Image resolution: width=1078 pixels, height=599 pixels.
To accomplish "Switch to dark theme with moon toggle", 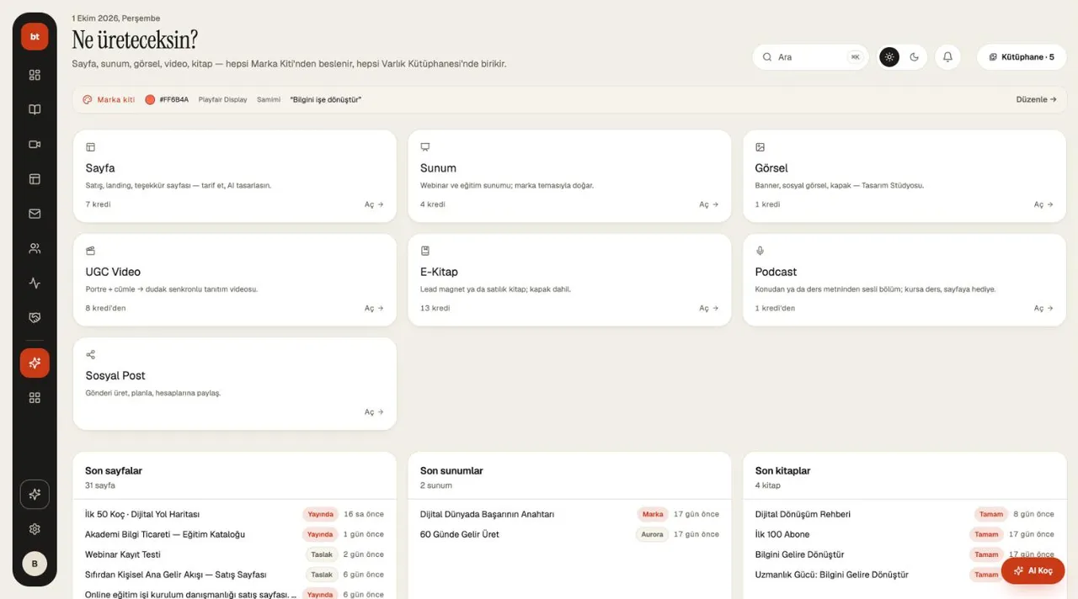I will point(915,57).
